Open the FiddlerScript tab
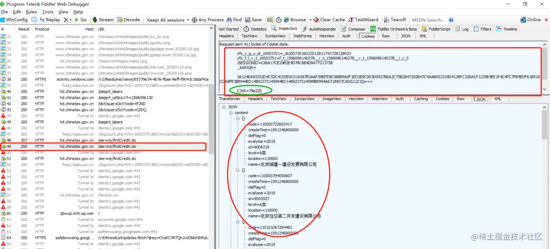The width and height of the screenshot is (550, 249). (436, 29)
